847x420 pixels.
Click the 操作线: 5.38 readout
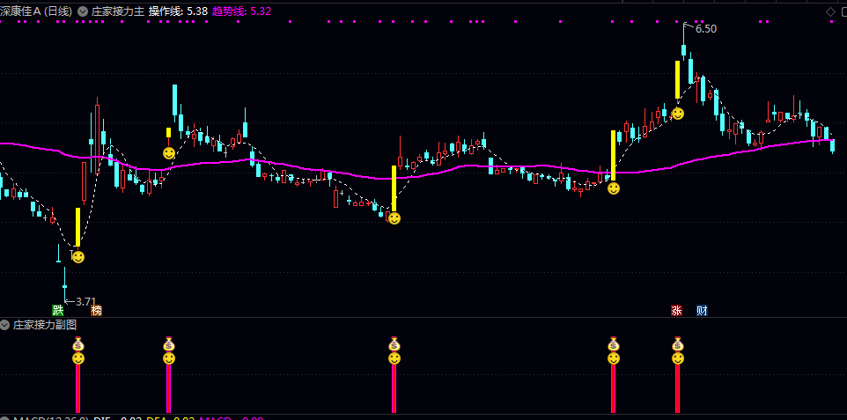[x=178, y=11]
